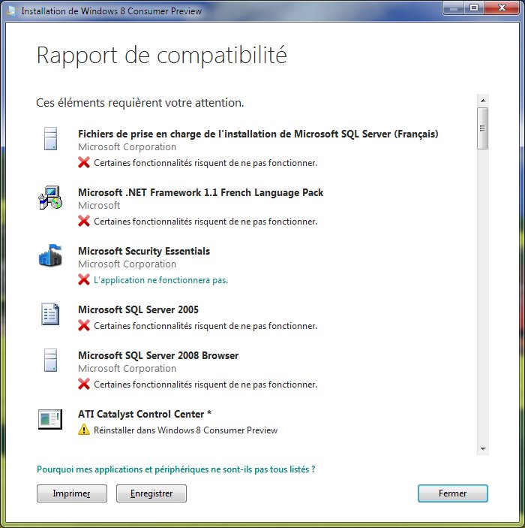
Task: Minimize the installation window
Action: pyautogui.click(x=454, y=8)
